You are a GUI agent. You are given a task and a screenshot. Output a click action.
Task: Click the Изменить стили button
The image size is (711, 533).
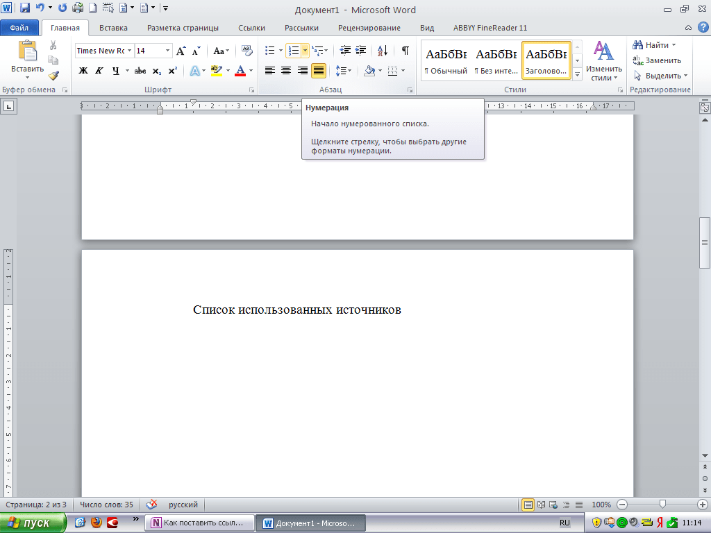[603, 61]
